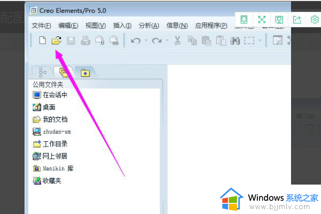Select the Manikin 库 entry
321x214 pixels.
53,169
